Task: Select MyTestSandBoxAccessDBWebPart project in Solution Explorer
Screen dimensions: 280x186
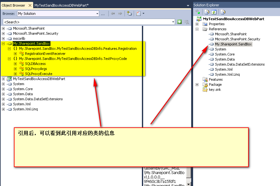Action: click(x=234, y=19)
